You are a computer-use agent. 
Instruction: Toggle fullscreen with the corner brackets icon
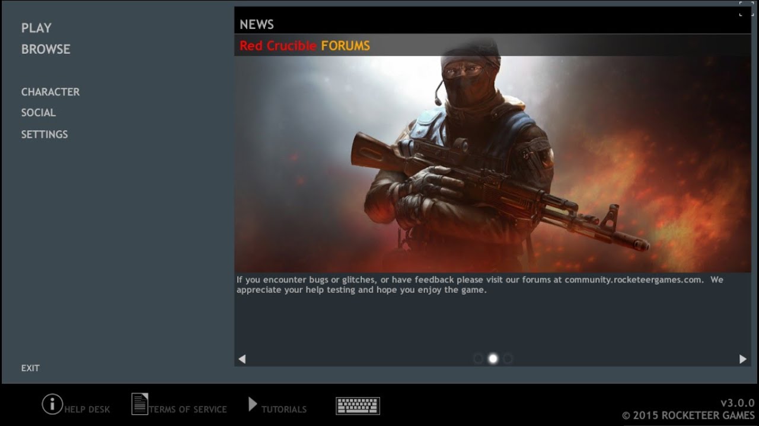pyautogui.click(x=746, y=9)
